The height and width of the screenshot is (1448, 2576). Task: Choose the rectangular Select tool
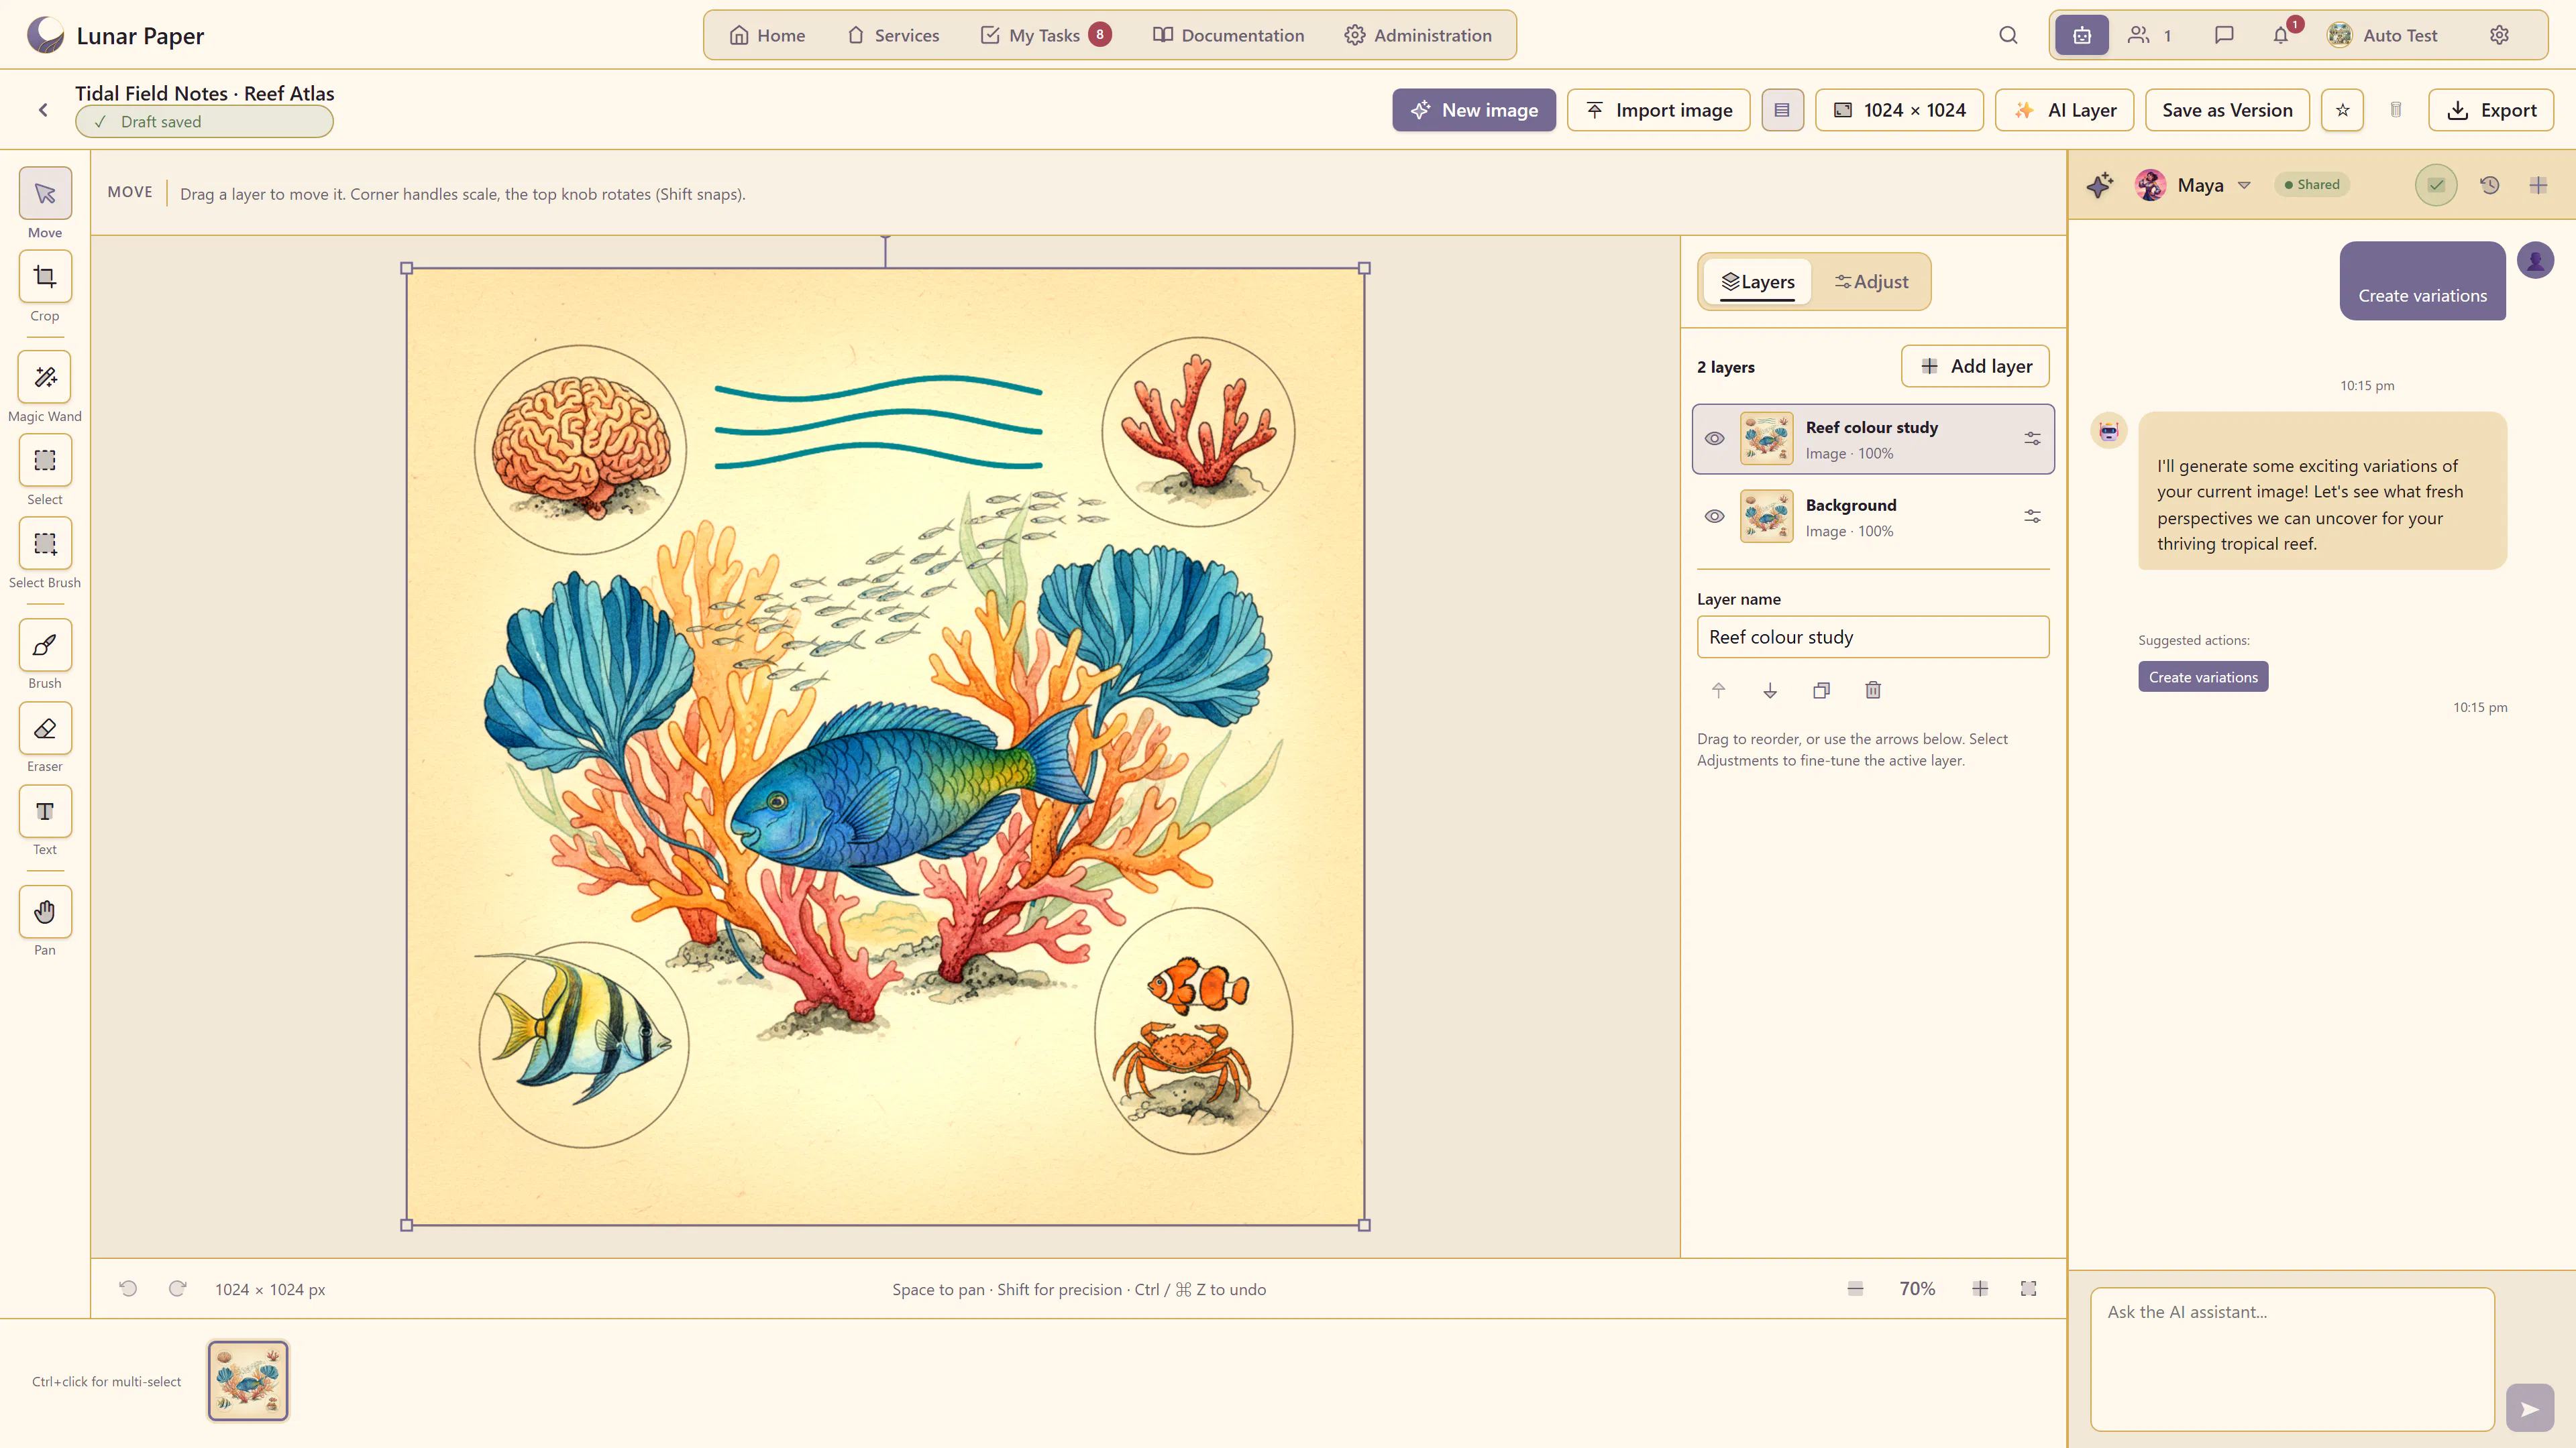point(45,460)
